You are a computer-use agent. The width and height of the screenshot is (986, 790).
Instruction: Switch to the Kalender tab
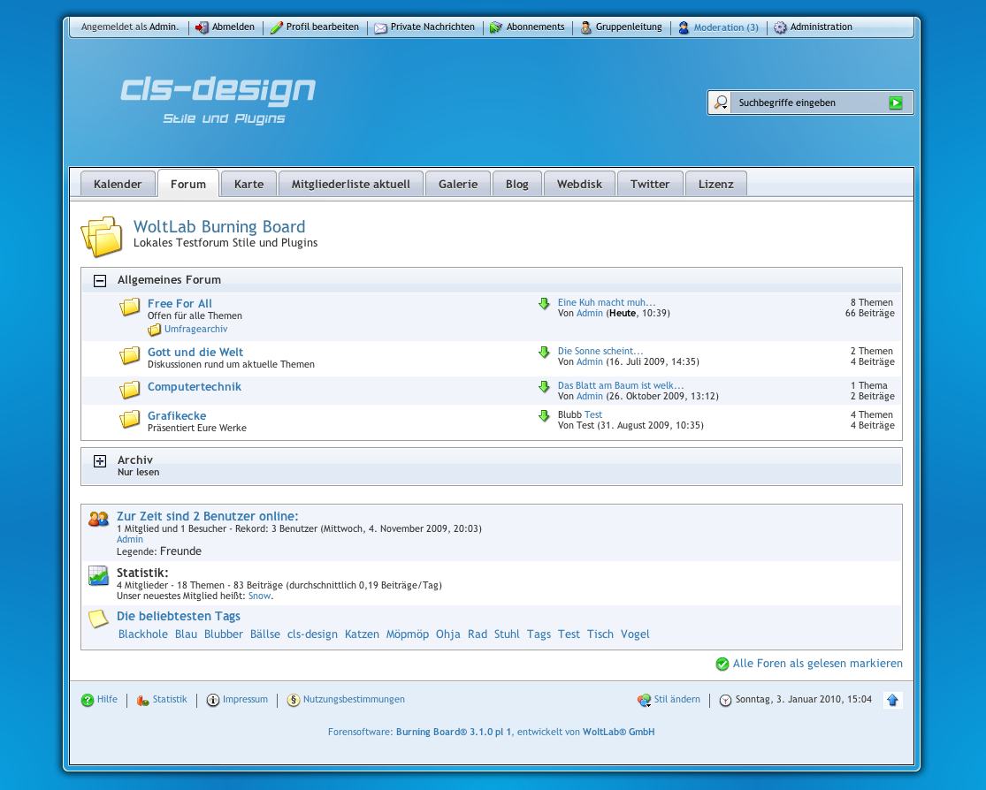tap(118, 184)
